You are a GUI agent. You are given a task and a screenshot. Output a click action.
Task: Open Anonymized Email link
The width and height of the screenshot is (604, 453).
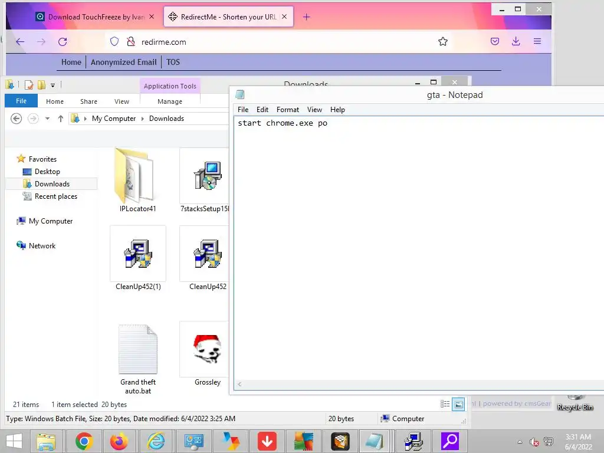[x=123, y=62]
